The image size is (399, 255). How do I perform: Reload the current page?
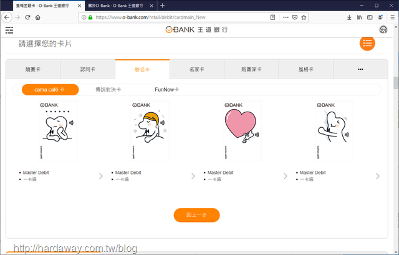27,17
